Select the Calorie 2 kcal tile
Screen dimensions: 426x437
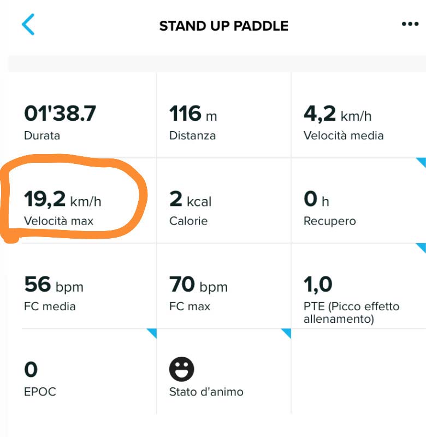coord(224,200)
